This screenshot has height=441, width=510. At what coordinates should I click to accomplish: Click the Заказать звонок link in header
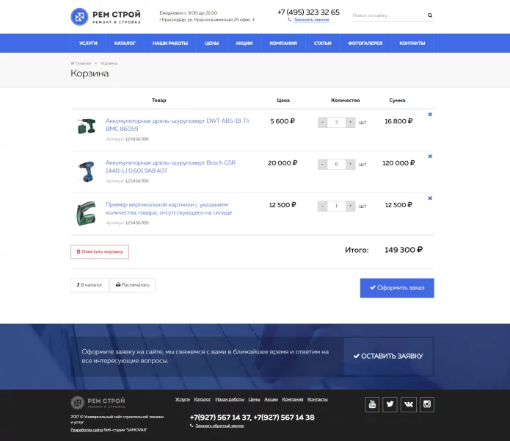(311, 20)
